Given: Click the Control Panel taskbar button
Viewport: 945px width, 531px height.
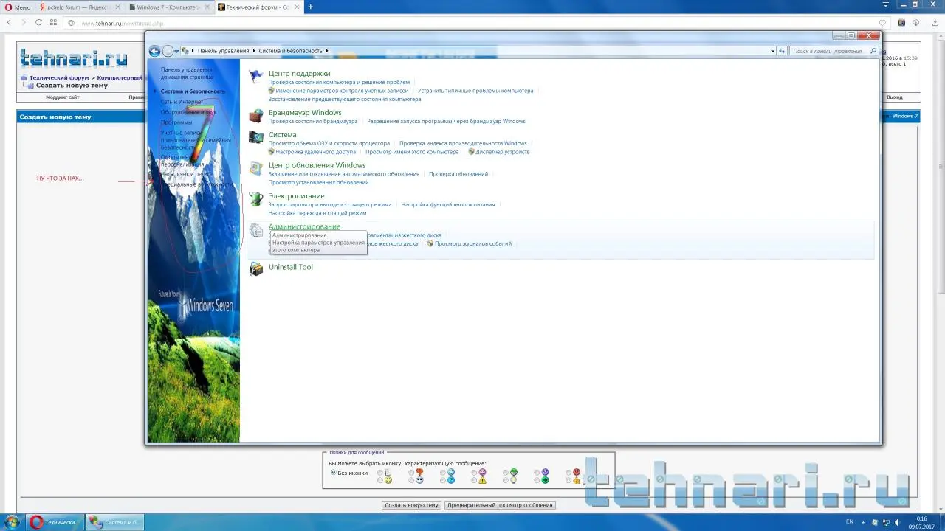Looking at the screenshot, I should click(114, 522).
